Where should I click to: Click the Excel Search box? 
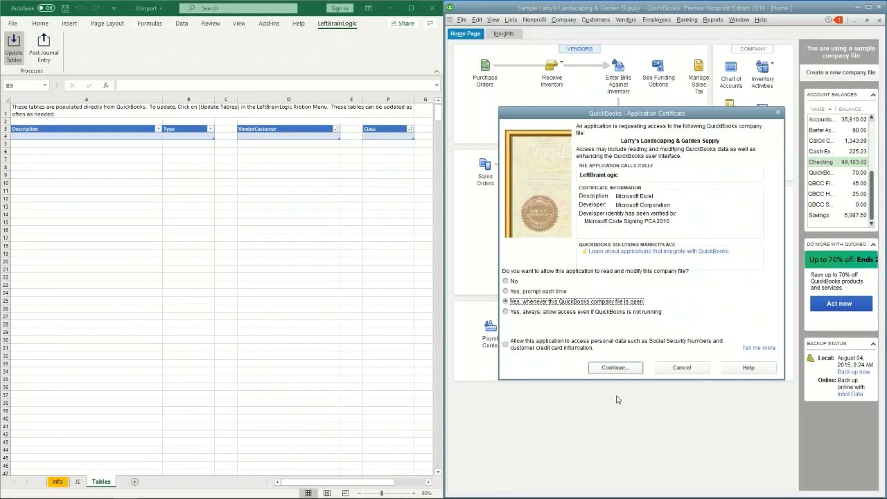(238, 8)
